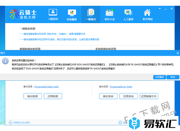Go to the 官方网站 home icon
The height and width of the screenshot is (131, 180).
coord(147,12)
